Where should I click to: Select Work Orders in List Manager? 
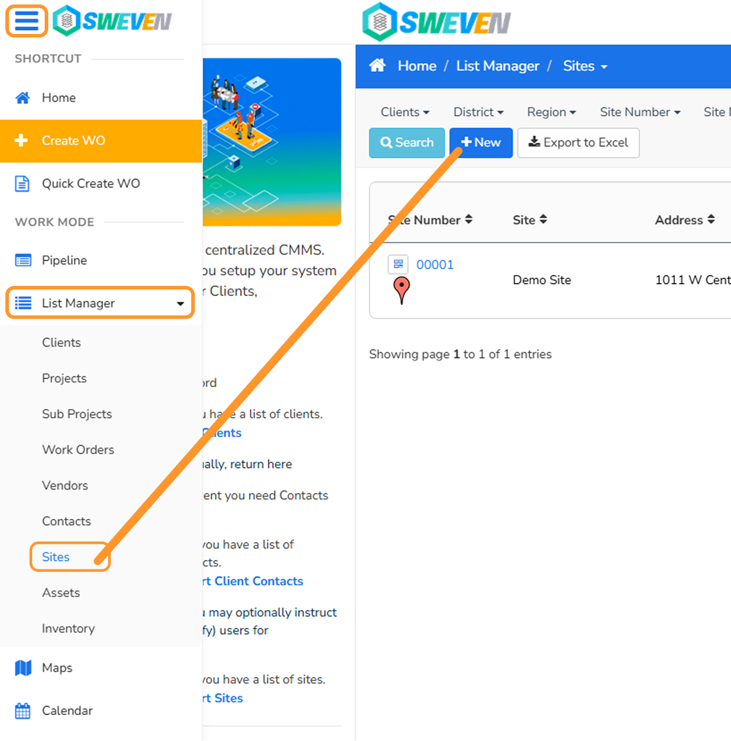pyautogui.click(x=78, y=450)
